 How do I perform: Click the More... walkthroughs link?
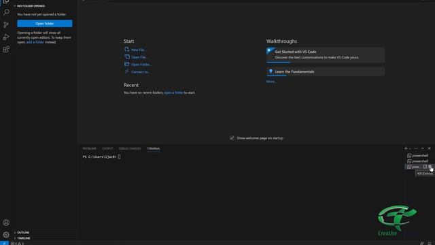(x=271, y=82)
